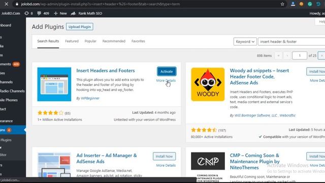Click the plugin search field
325x183 pixels.
[x=291, y=42]
